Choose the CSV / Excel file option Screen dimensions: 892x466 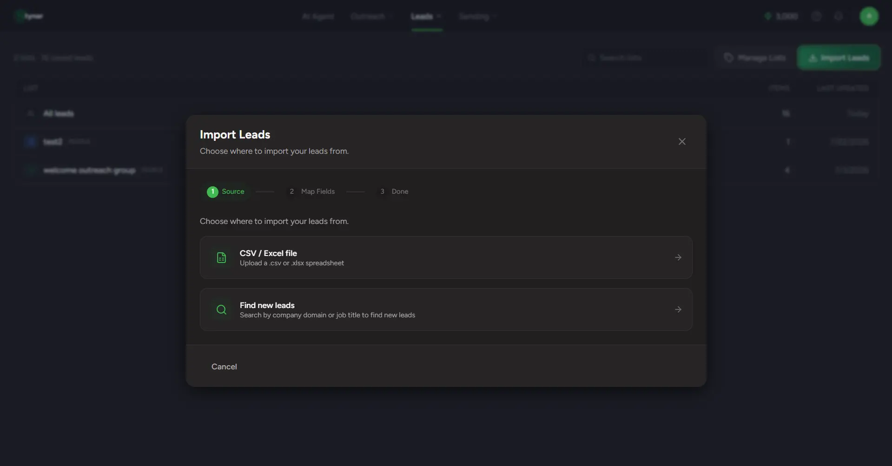coord(446,257)
